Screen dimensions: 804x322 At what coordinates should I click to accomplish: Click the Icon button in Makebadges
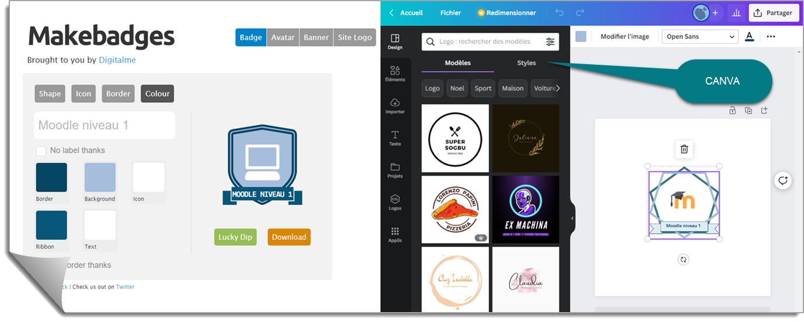[x=84, y=94]
